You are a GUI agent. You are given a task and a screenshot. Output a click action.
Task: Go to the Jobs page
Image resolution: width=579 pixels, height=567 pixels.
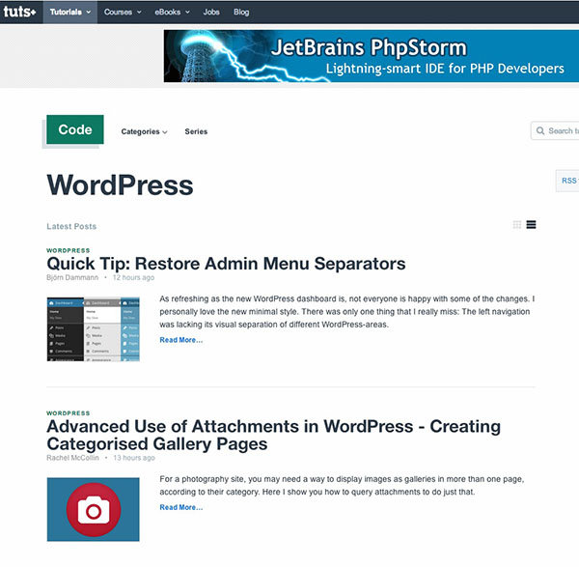[211, 13]
